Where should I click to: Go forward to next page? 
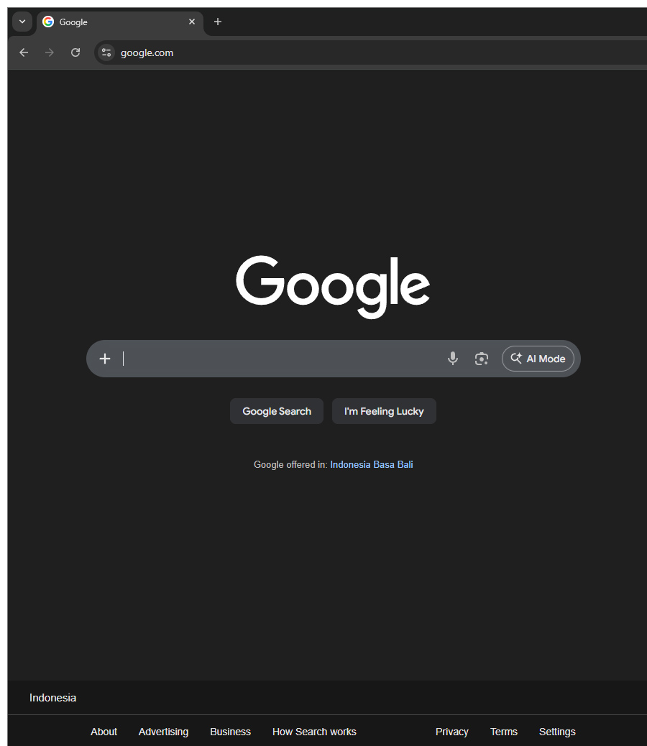[x=50, y=52]
